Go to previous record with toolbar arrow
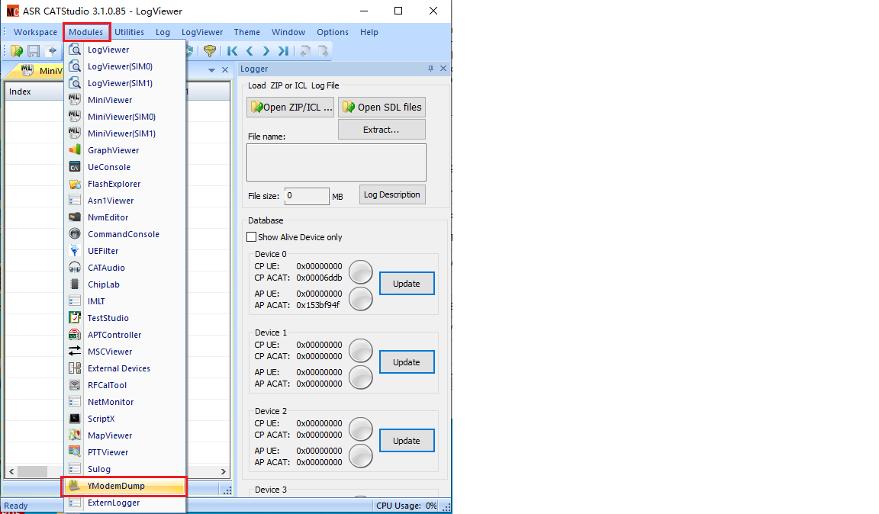Image resolution: width=879 pixels, height=514 pixels. click(x=250, y=51)
